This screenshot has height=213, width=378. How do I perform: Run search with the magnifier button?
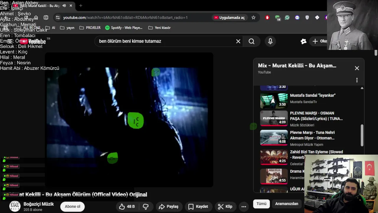pyautogui.click(x=251, y=41)
